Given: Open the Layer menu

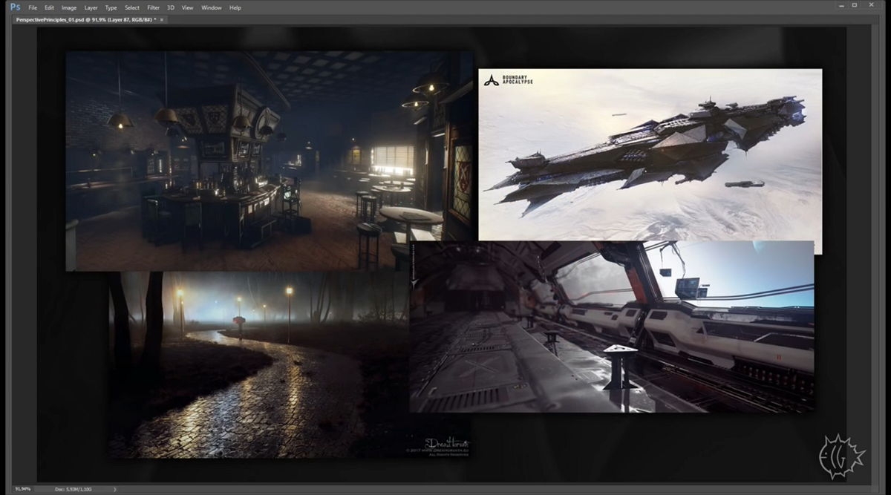Looking at the screenshot, I should click(91, 7).
